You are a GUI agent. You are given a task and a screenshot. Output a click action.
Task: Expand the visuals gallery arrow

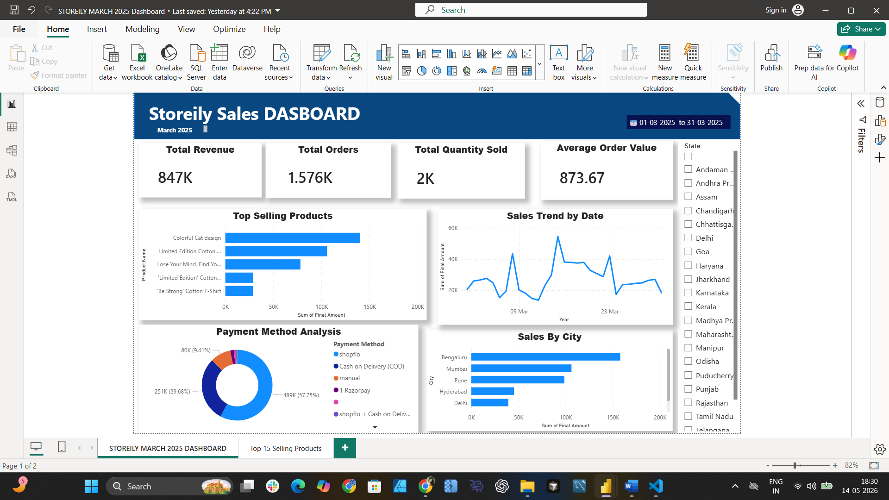coord(539,64)
